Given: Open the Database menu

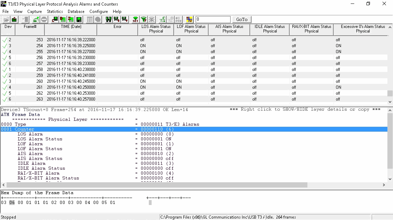Looking at the screenshot, I should 76,12.
